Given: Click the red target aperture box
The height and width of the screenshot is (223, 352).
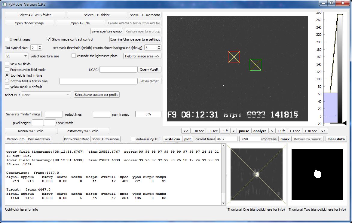Looking at the screenshot, I should pos(234,57).
